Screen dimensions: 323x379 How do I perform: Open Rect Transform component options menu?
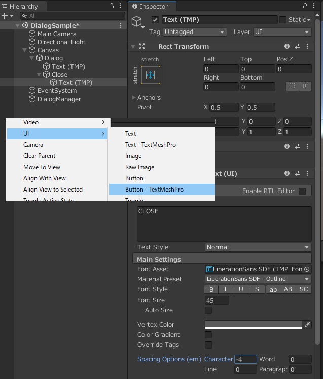point(307,46)
